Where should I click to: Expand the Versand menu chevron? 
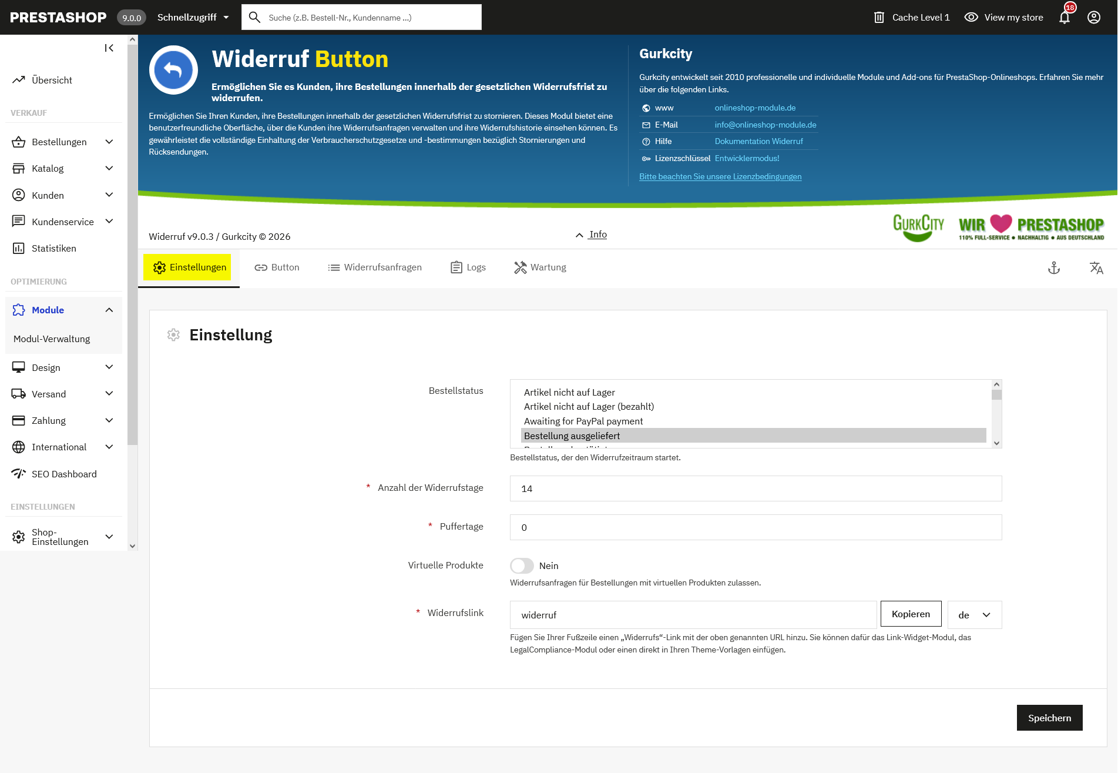coord(109,394)
